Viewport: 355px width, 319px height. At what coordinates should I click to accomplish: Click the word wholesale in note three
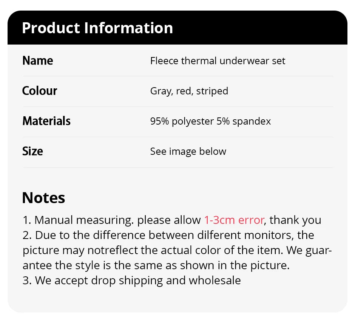(x=215, y=280)
